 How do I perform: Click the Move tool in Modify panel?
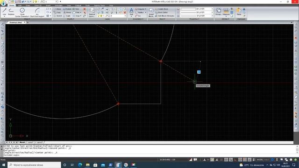57,9
